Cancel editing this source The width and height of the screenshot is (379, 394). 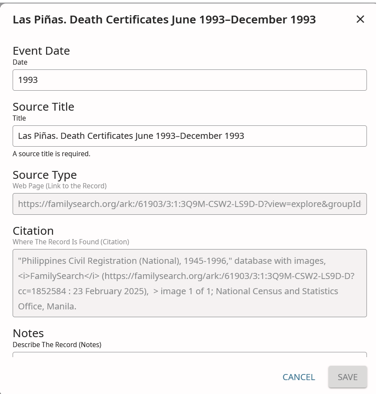pos(299,377)
